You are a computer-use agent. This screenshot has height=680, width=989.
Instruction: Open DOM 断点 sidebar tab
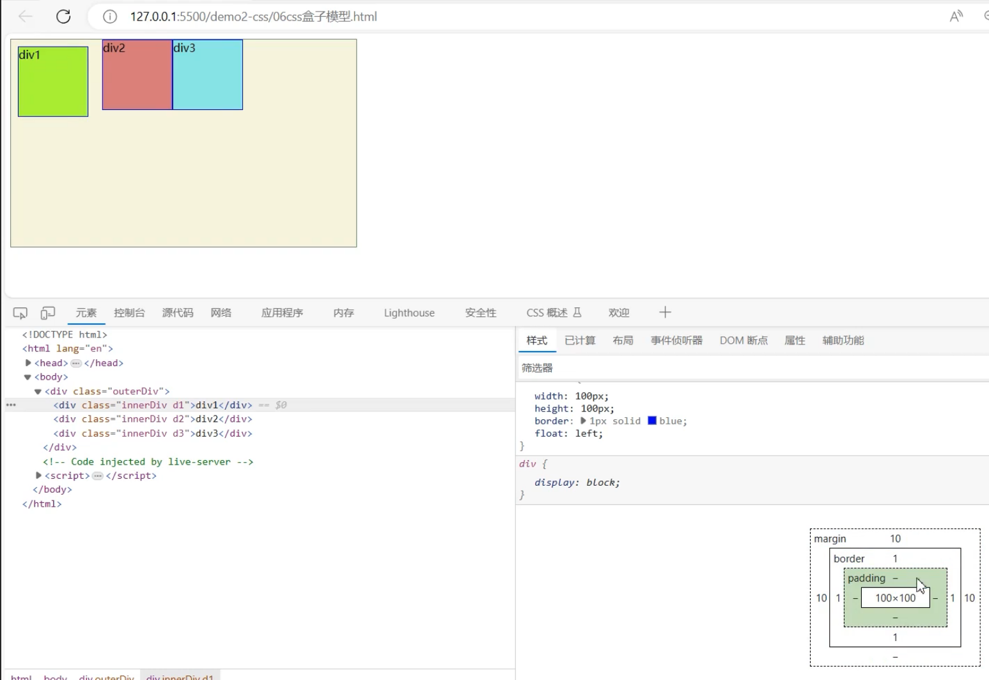click(x=744, y=341)
